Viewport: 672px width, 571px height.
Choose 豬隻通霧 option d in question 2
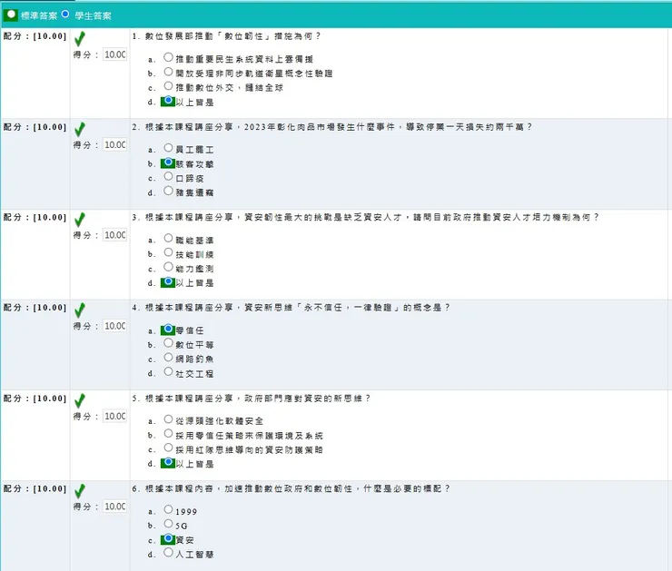tap(168, 191)
